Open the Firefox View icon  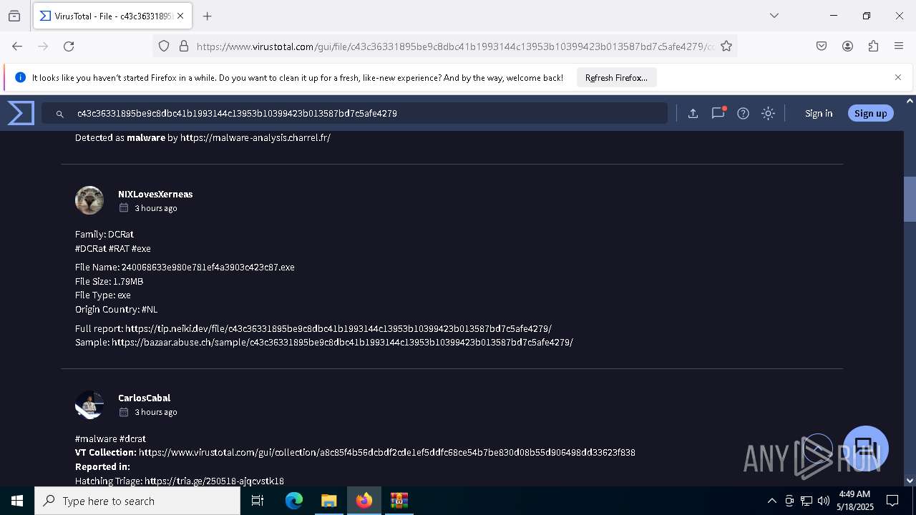pos(14,16)
